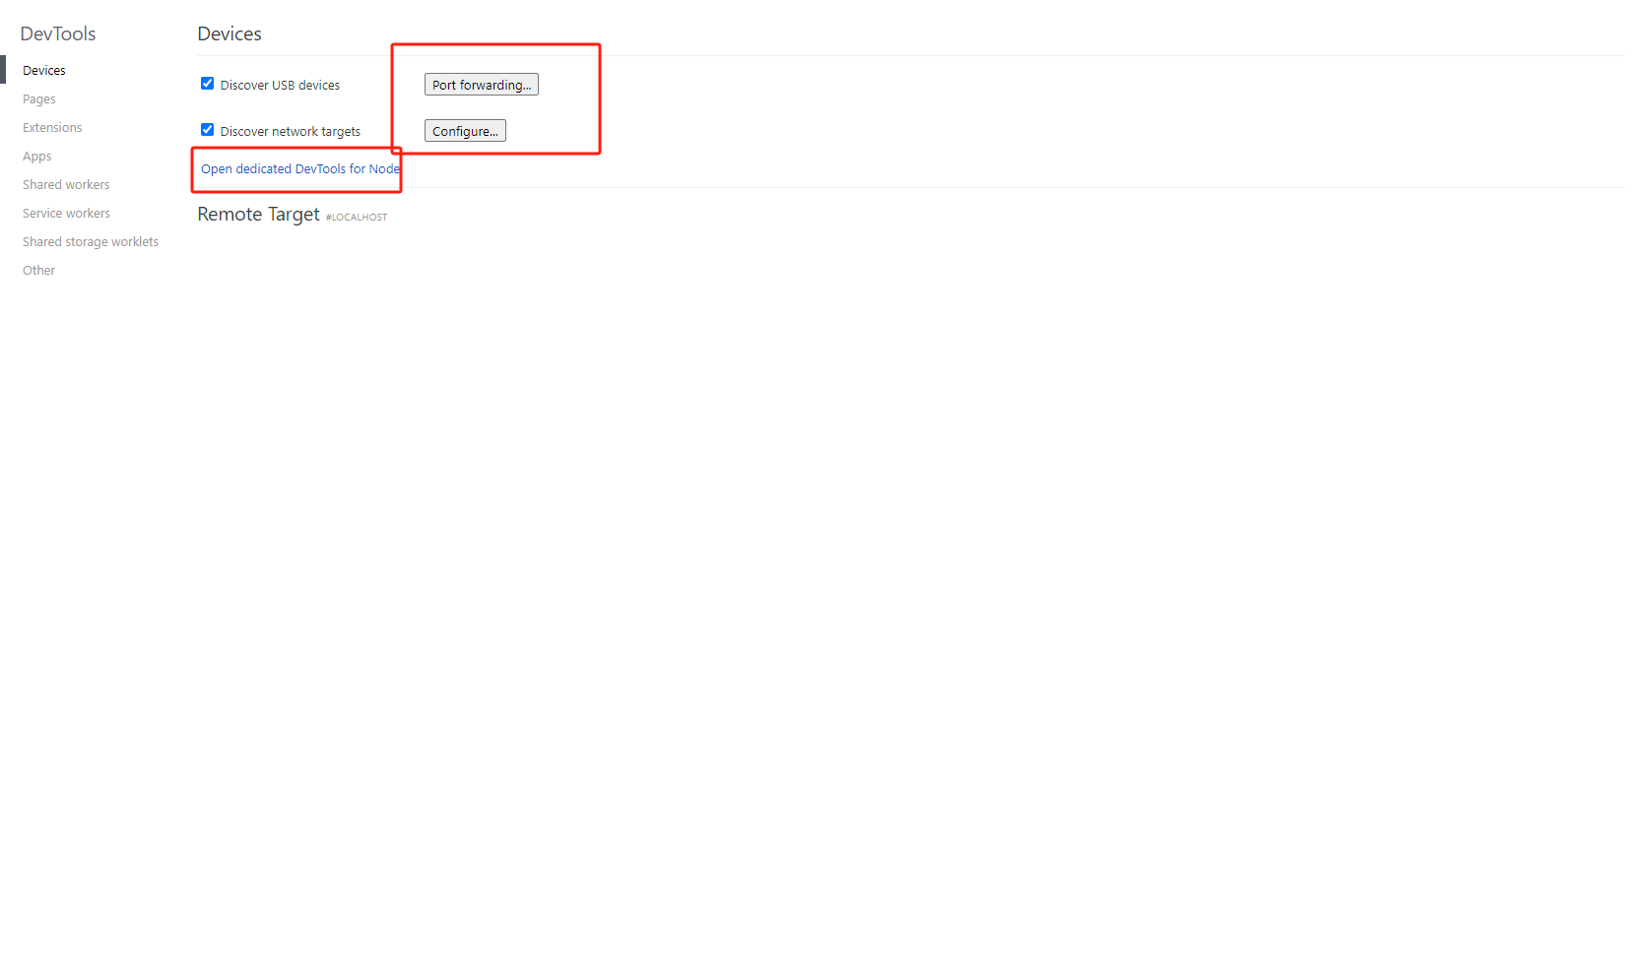
Task: Switch to the Apps section
Action: [37, 157]
